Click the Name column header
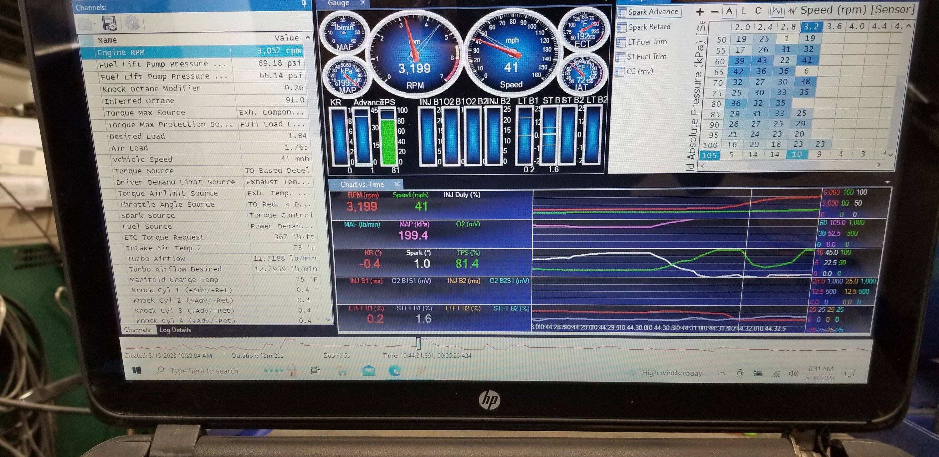This screenshot has width=939, height=457. 107,40
